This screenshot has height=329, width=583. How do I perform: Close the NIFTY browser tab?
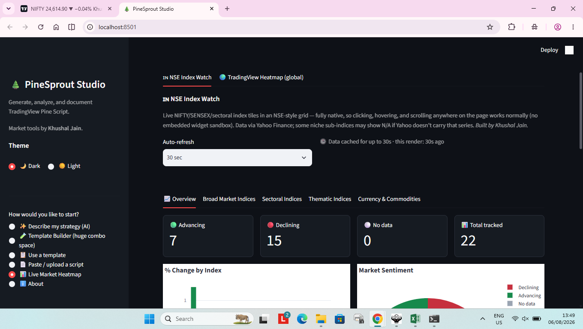click(110, 9)
